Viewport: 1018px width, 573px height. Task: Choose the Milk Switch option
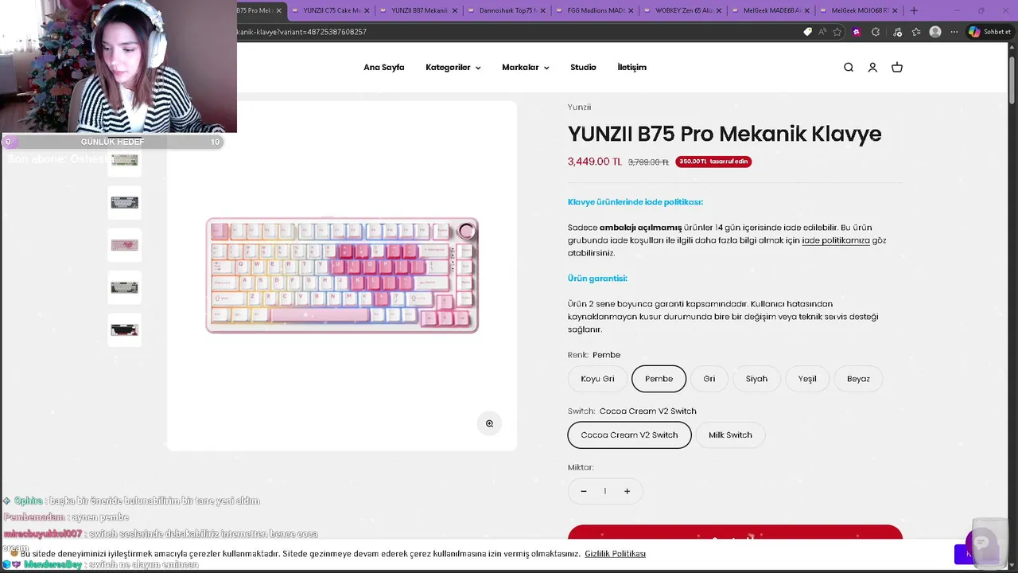click(730, 435)
